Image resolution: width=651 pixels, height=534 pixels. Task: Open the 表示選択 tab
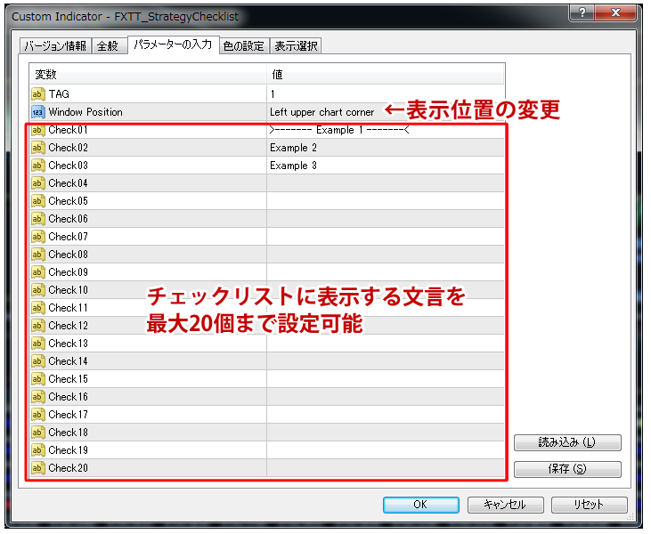coord(295,46)
